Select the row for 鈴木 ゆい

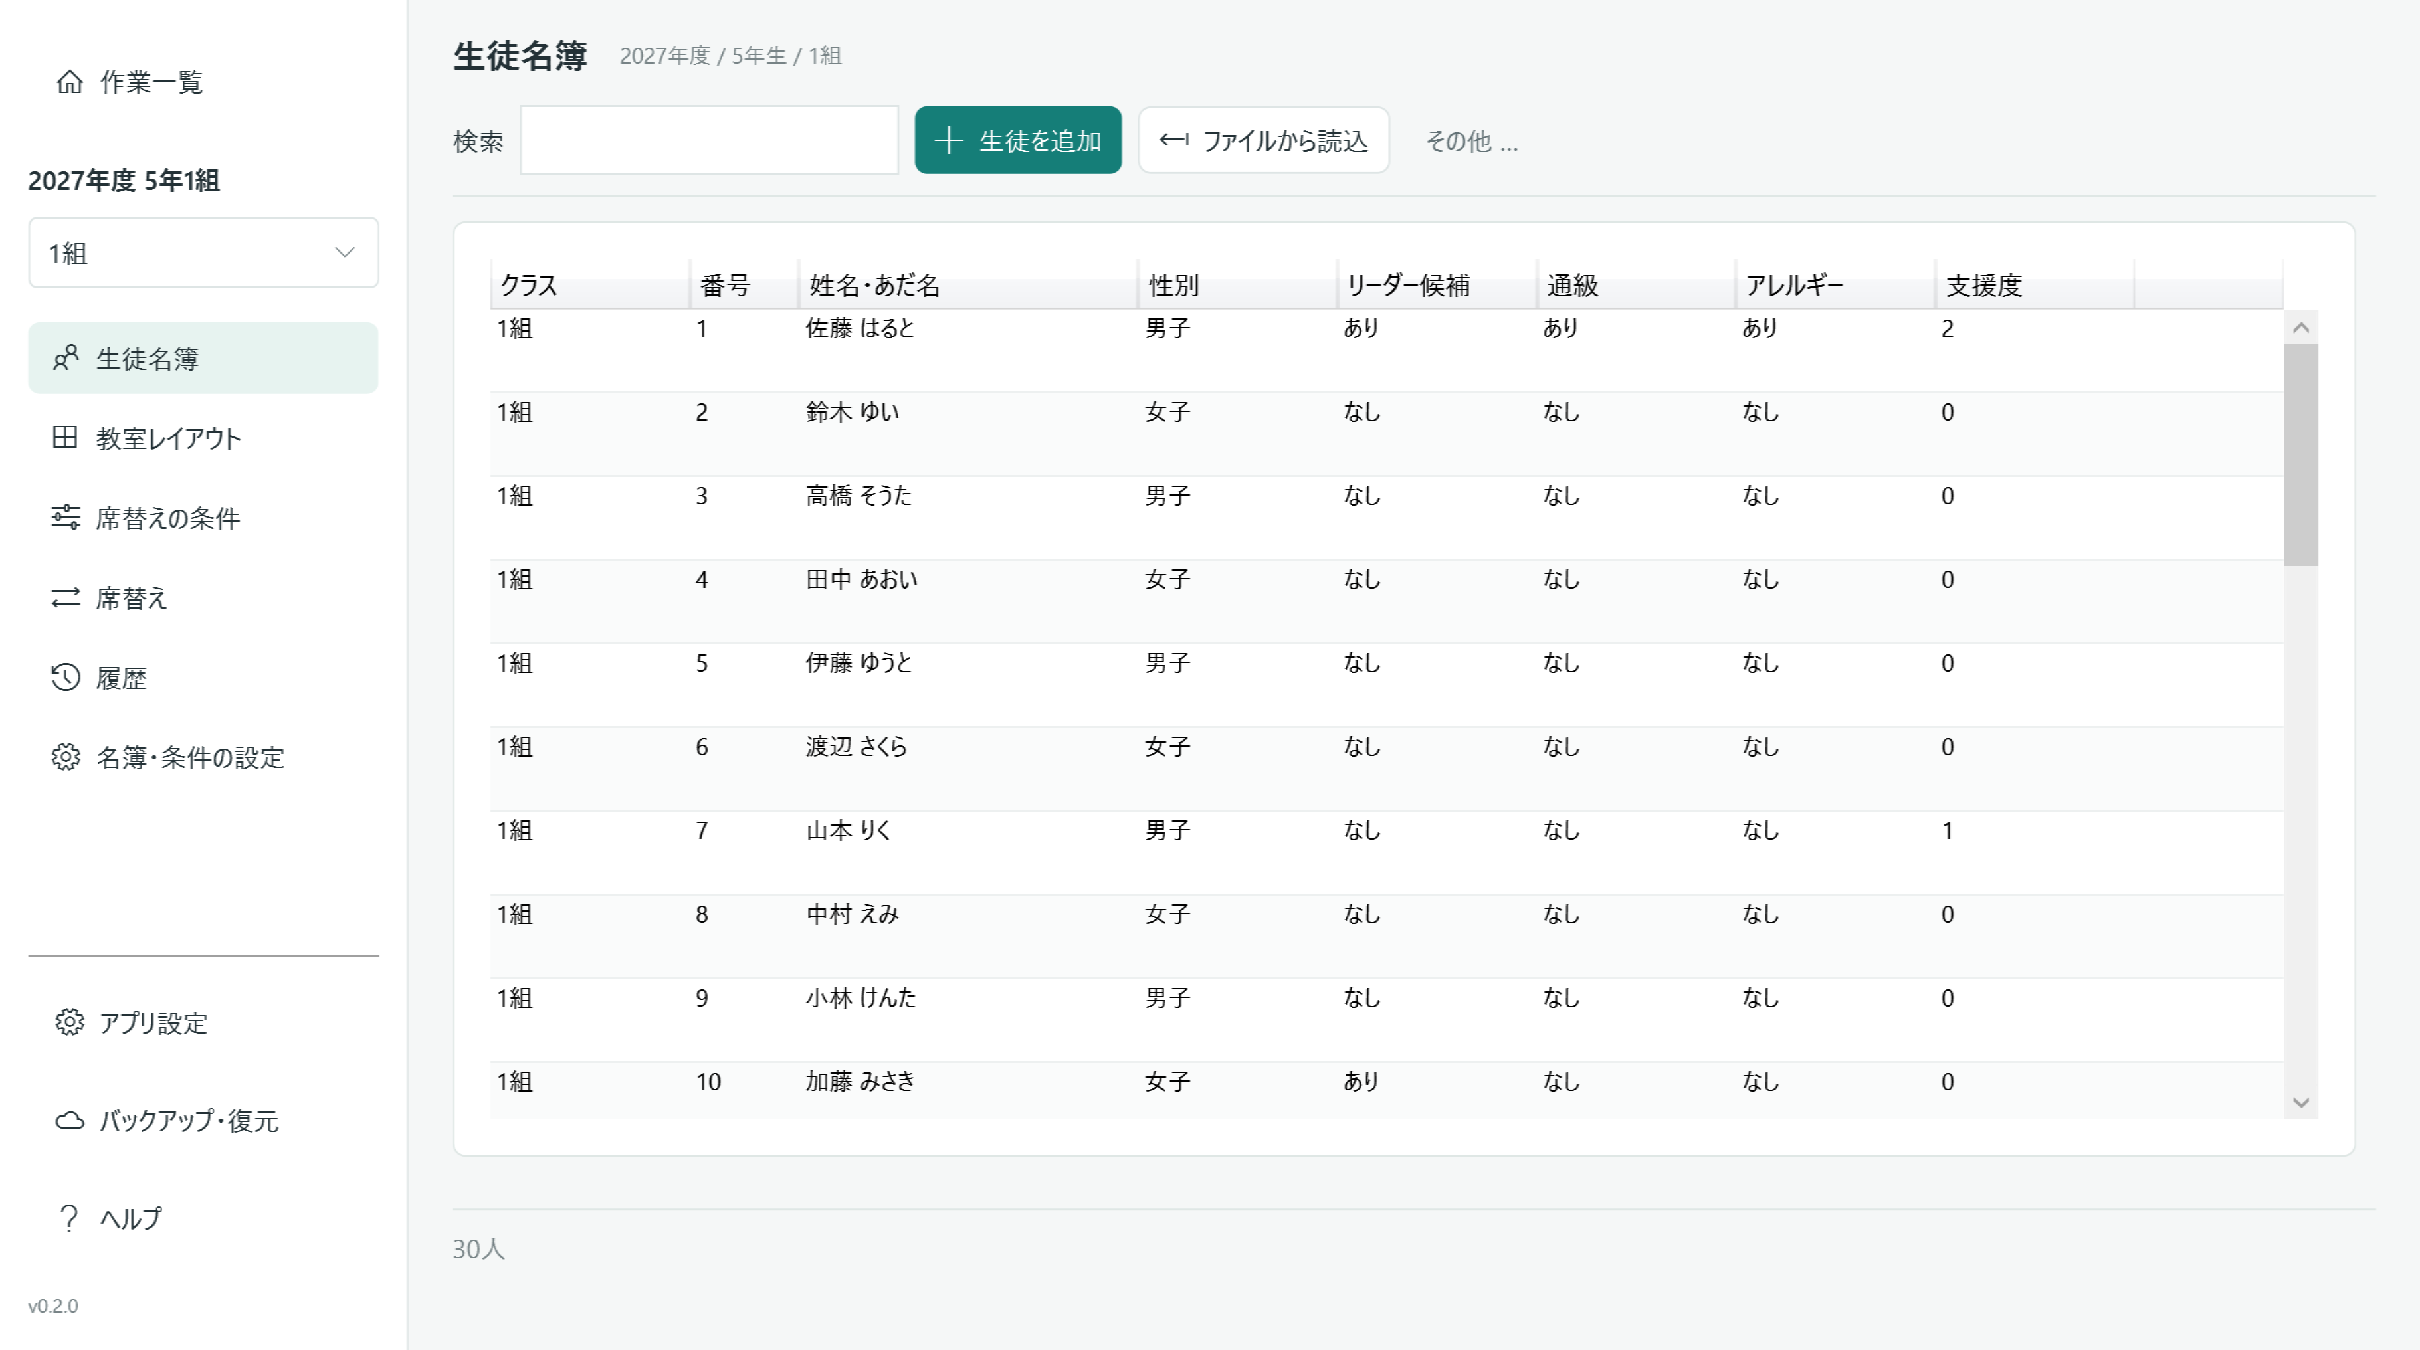click(1387, 434)
